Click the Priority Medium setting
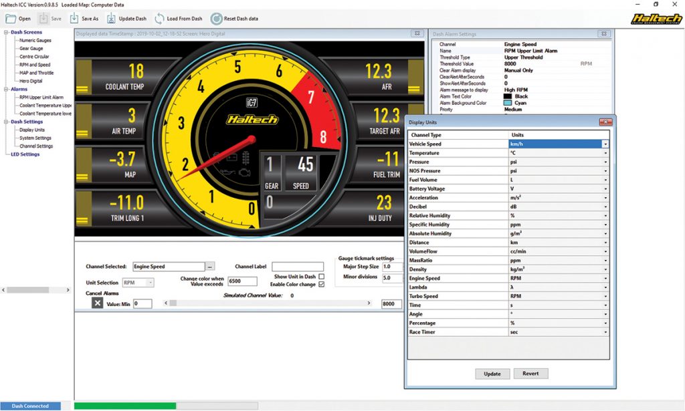Viewport: 685px width, 411px height. [x=513, y=110]
